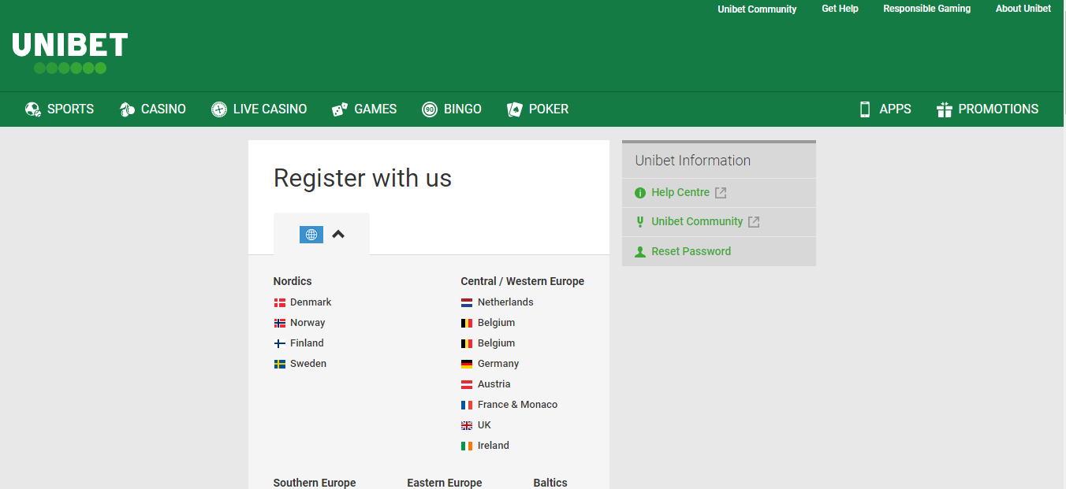Open the Live Casino menu
Image resolution: width=1066 pixels, height=489 pixels.
[259, 109]
